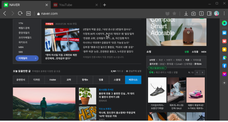The width and height of the screenshot is (228, 122).
Task: Select 코리아헤럴드 in press list
Action: point(25,38)
